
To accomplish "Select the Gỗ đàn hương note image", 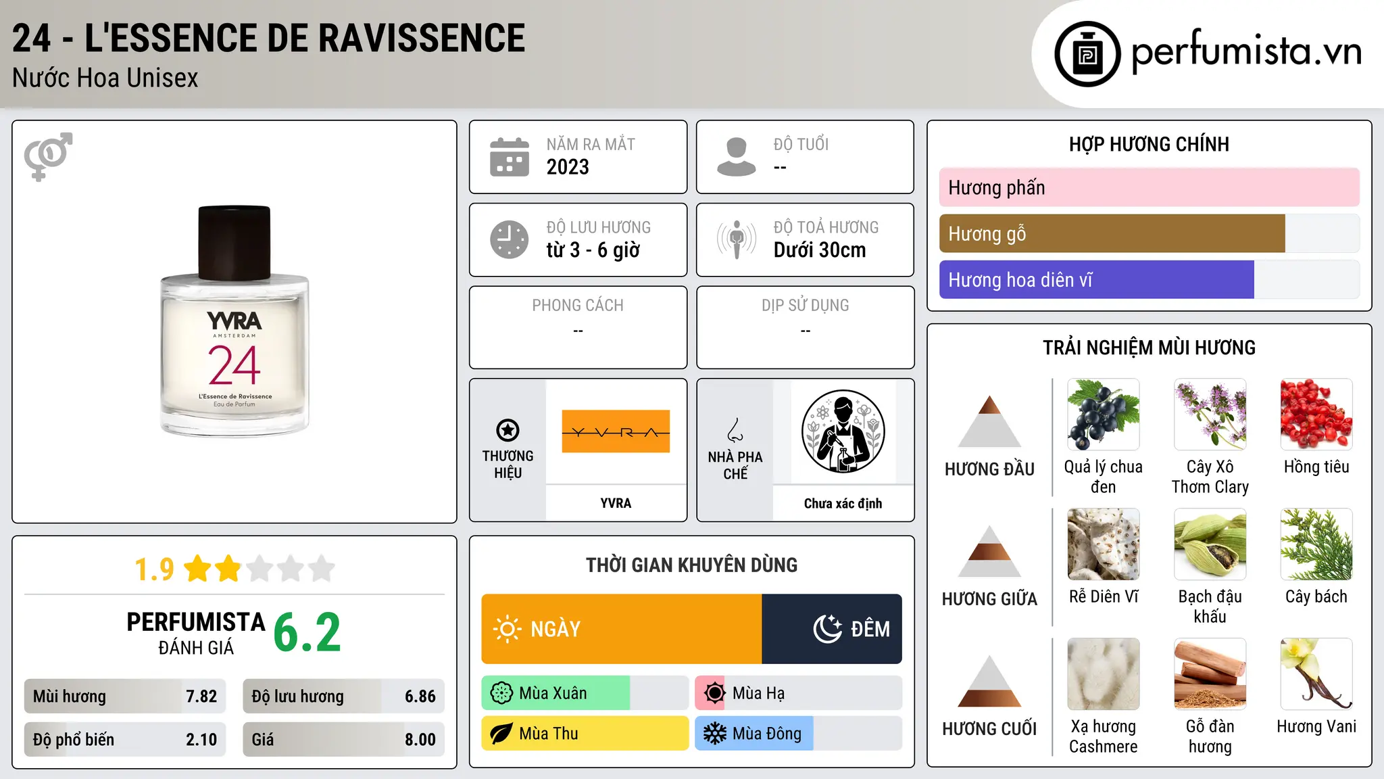I will pos(1210,674).
